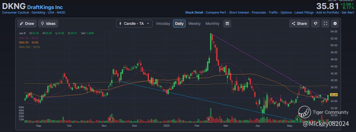This screenshot has width=356, height=132.
Task: Click the Set Alert link
Action: [348, 12]
